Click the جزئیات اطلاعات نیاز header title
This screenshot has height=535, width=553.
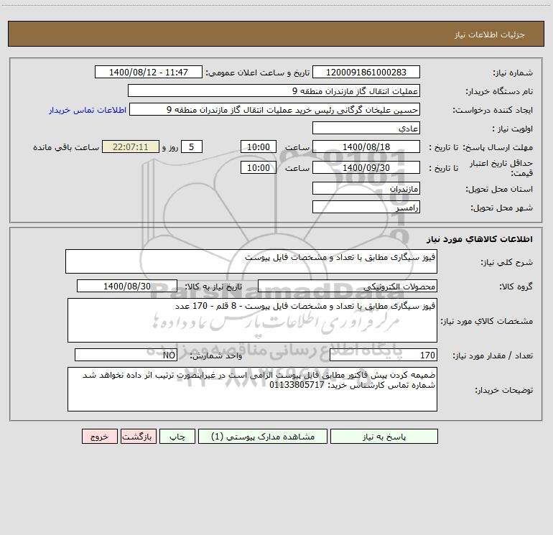pyautogui.click(x=489, y=34)
